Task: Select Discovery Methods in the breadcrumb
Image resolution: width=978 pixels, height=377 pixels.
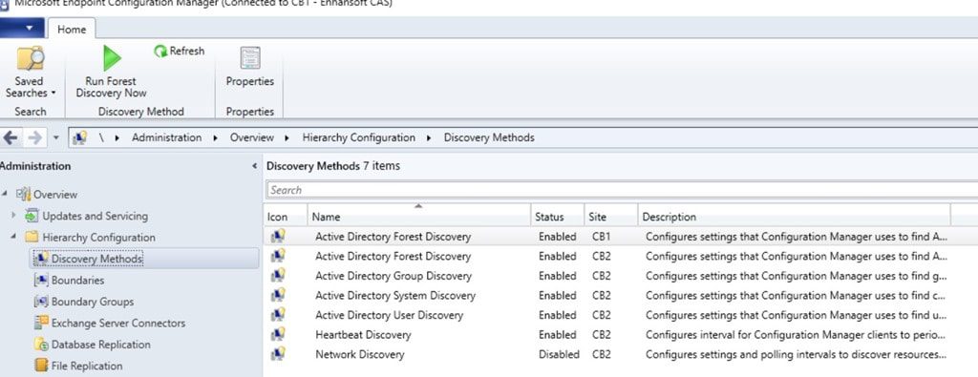Action: 489,137
